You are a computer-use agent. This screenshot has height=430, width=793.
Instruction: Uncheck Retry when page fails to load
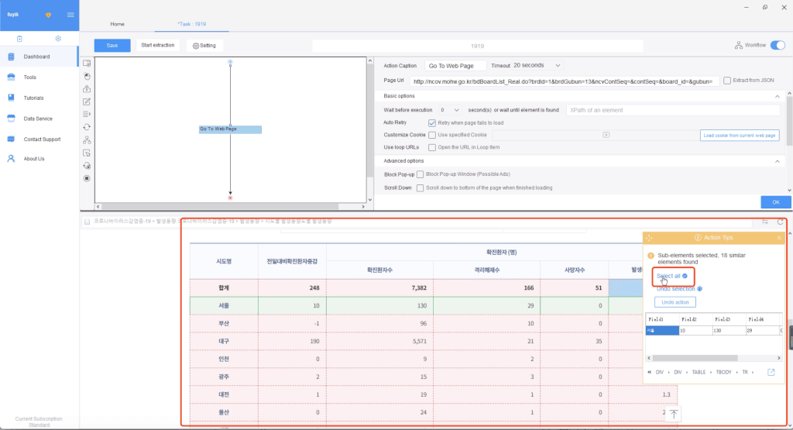click(432, 123)
